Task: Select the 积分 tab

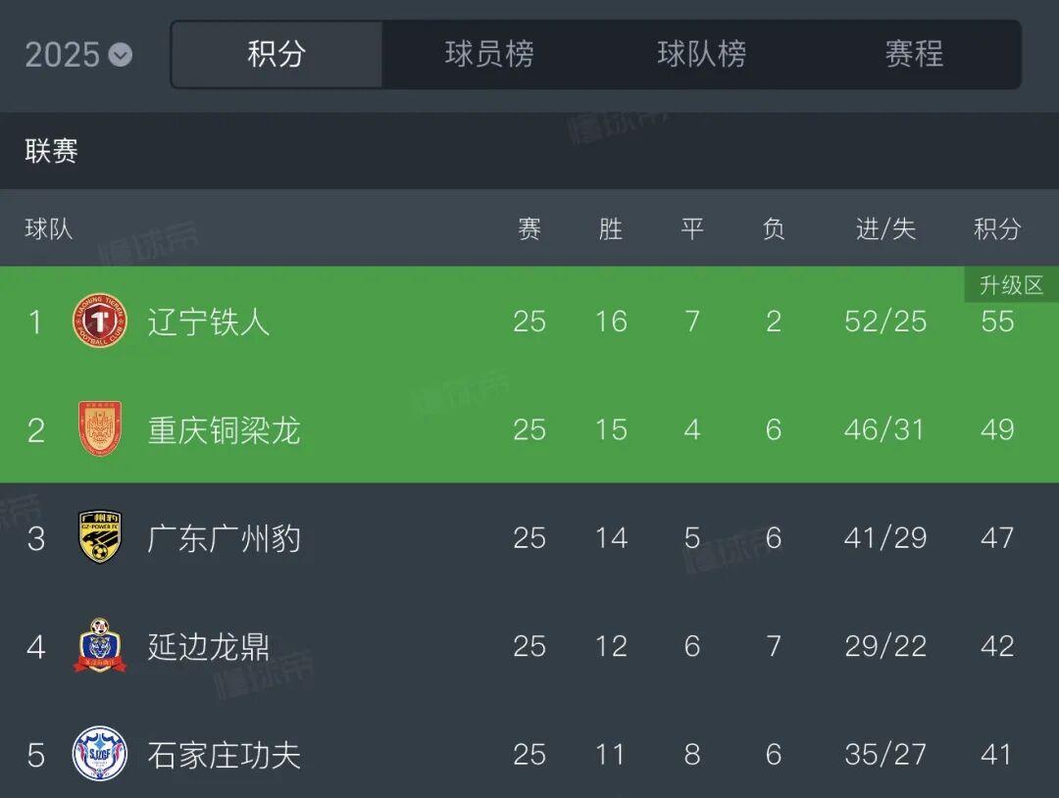Action: (277, 55)
